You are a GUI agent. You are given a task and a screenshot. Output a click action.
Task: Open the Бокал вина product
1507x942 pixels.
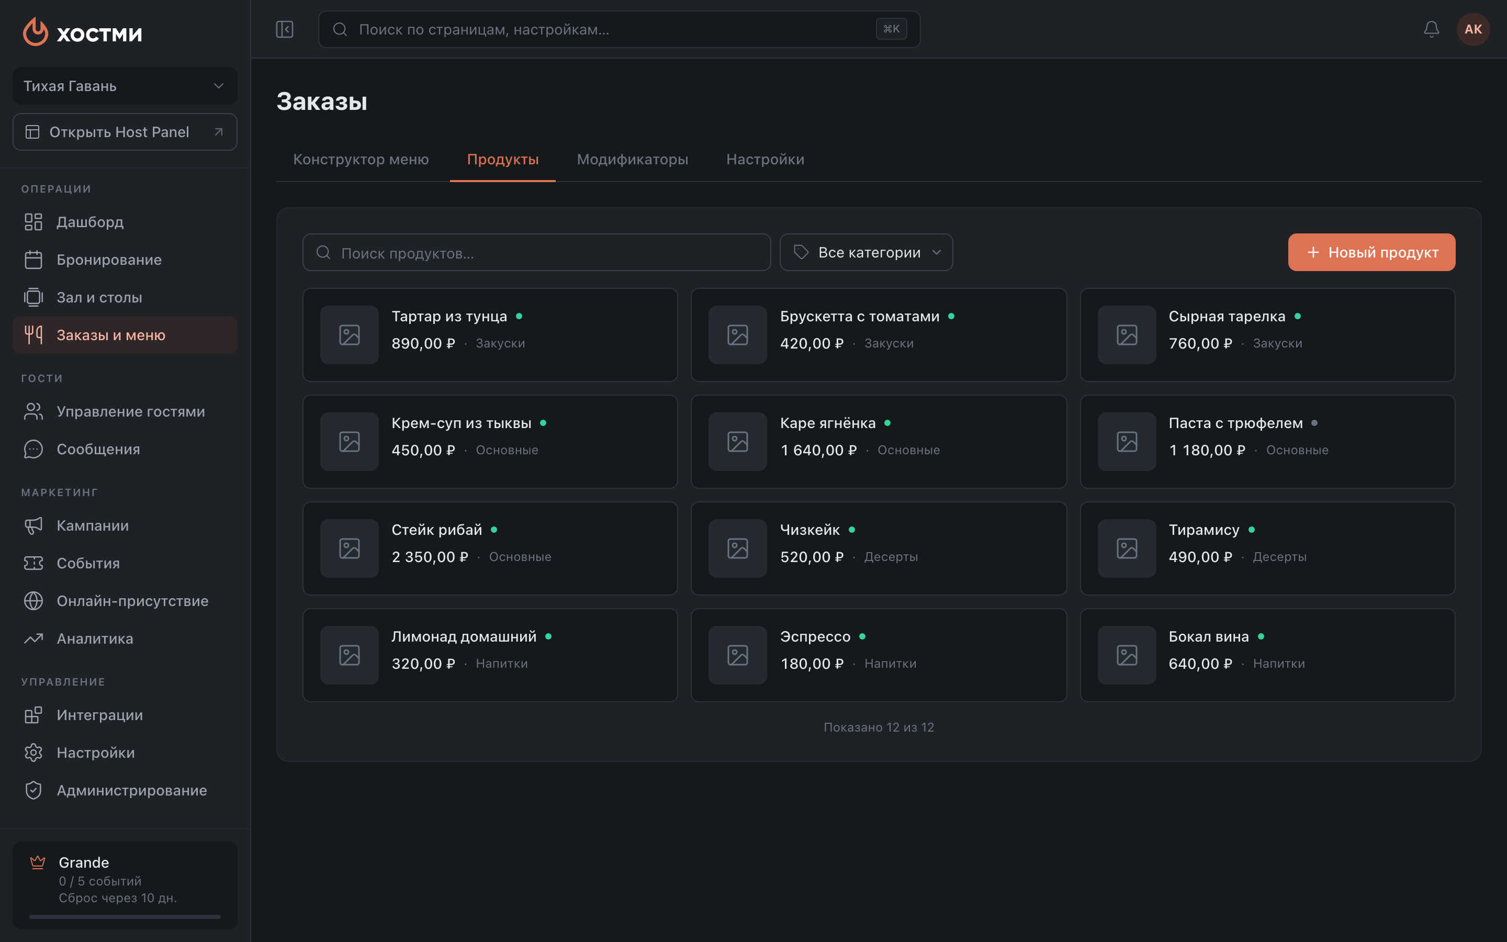pyautogui.click(x=1267, y=655)
